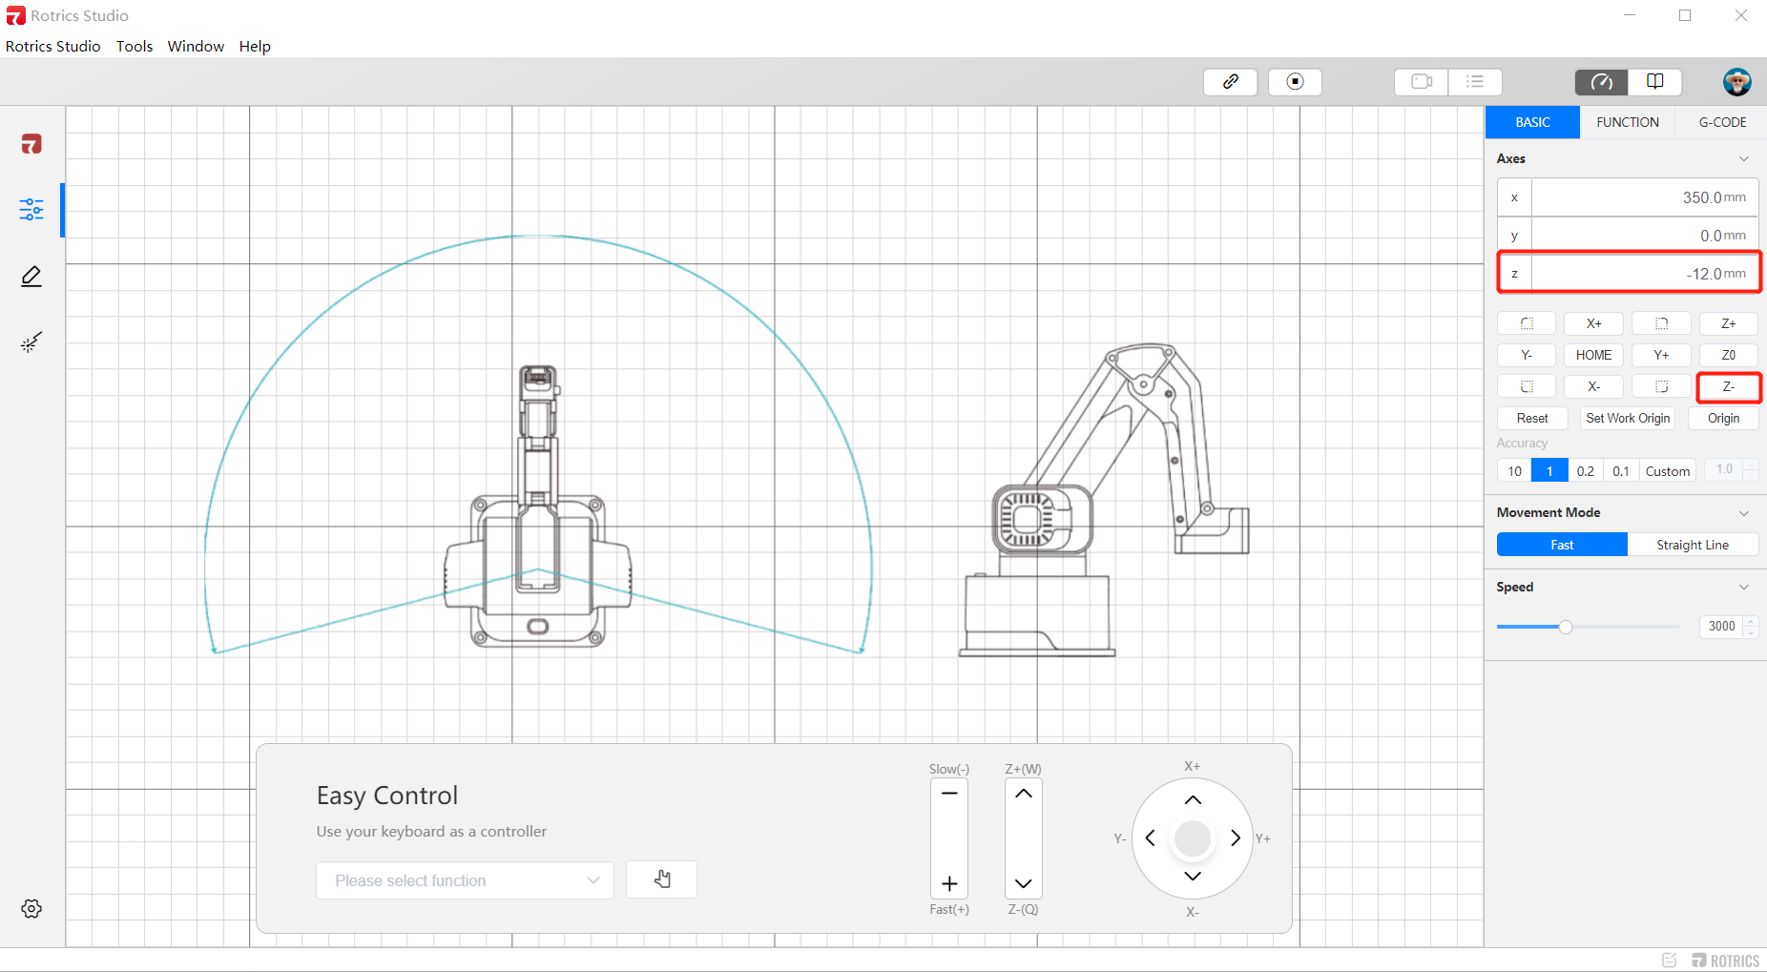Select the control sliders sidebar icon
Image resolution: width=1767 pixels, height=972 pixels.
31,209
